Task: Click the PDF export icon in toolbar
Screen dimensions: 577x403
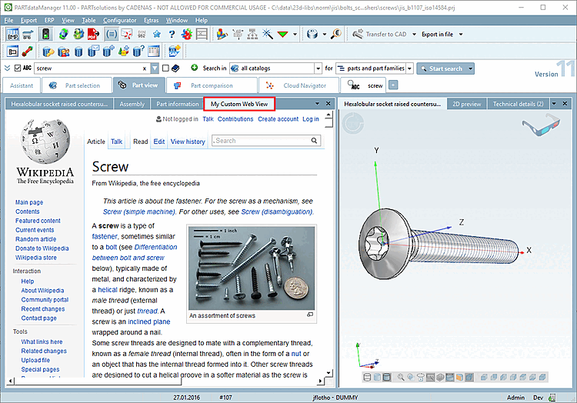Action: coord(92,35)
